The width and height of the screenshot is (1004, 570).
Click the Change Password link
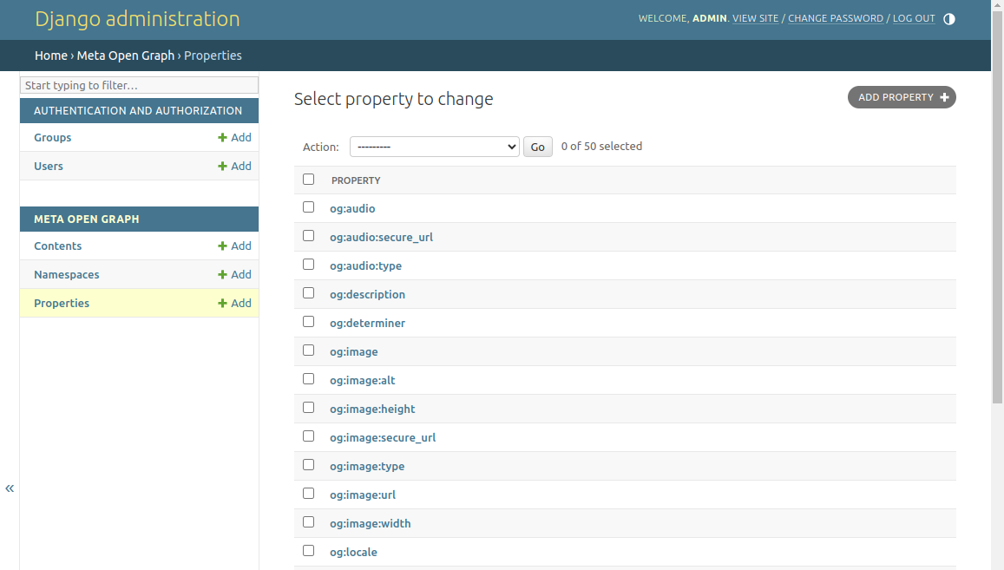pyautogui.click(x=836, y=18)
